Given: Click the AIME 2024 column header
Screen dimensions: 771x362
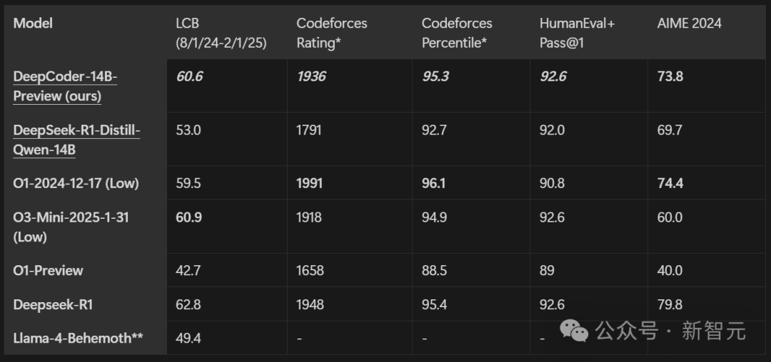Looking at the screenshot, I should (x=689, y=24).
